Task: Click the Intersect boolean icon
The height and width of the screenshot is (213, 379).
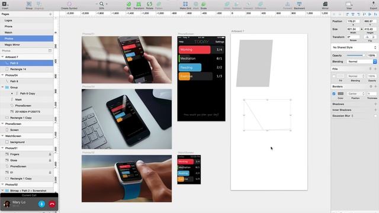Action: coord(248,4)
